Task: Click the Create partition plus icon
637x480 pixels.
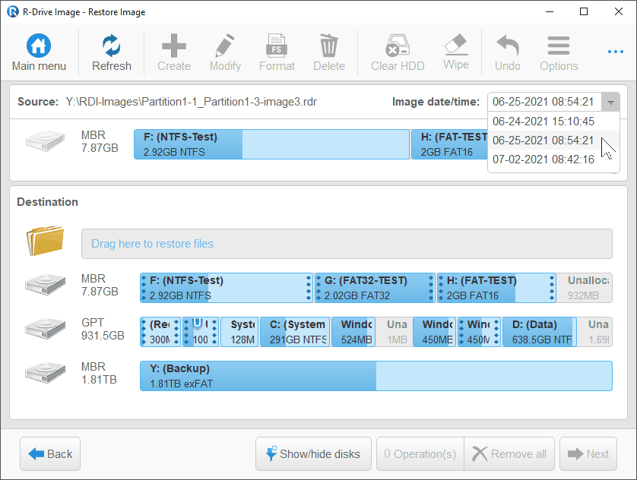Action: [174, 45]
